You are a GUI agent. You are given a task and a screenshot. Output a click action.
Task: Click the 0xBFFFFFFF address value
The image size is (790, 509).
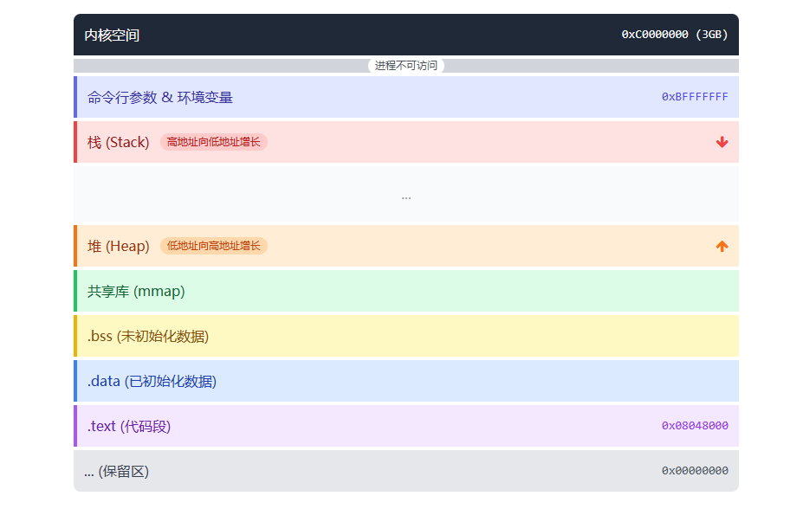coord(695,97)
